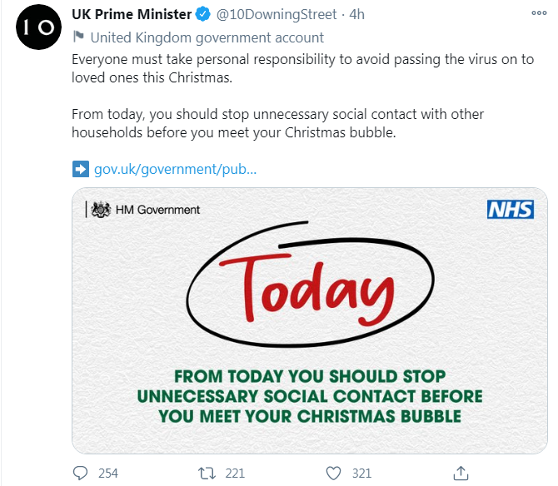This screenshot has height=486, width=558.
Task: Click the government account flag icon
Action: [x=78, y=37]
